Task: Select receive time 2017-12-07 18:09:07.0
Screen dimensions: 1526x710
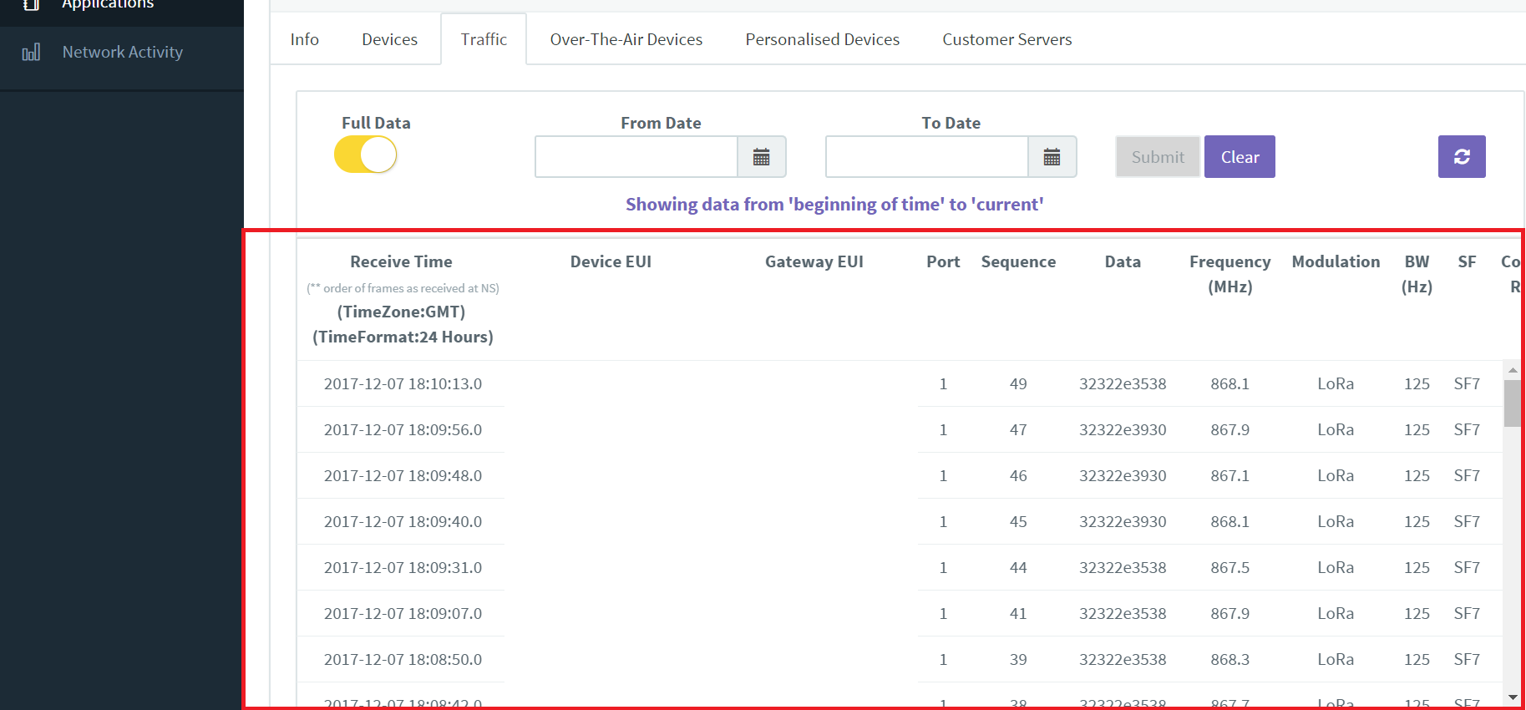Action: tap(403, 614)
